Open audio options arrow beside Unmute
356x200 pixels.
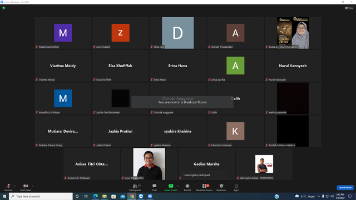coord(14,186)
